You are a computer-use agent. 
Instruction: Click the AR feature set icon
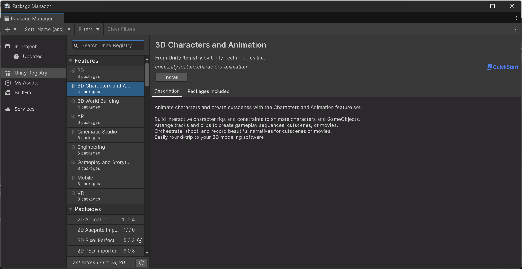(x=73, y=117)
